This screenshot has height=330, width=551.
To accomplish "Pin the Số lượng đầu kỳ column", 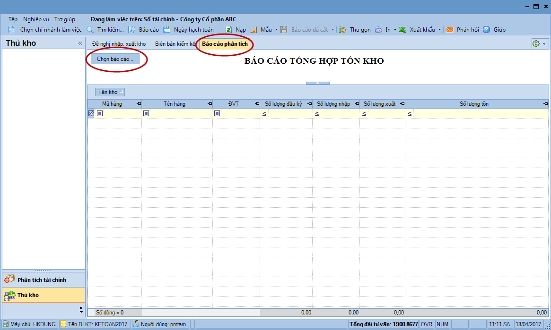I will [309, 104].
